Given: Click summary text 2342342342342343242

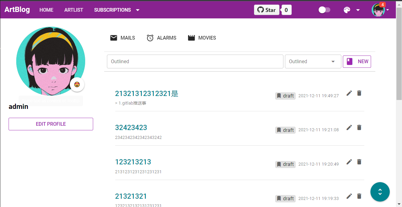Looking at the screenshot, I should point(138,137).
